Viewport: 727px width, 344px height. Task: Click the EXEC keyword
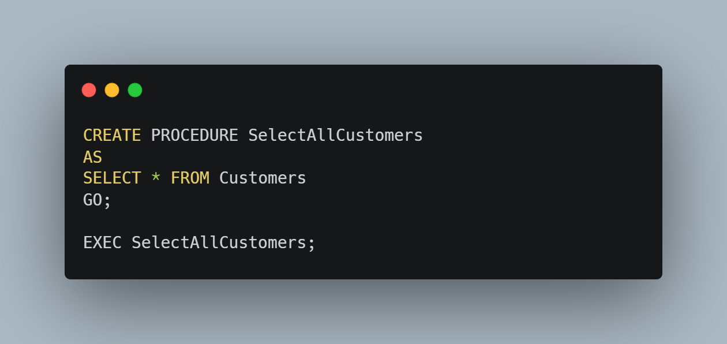pos(102,242)
